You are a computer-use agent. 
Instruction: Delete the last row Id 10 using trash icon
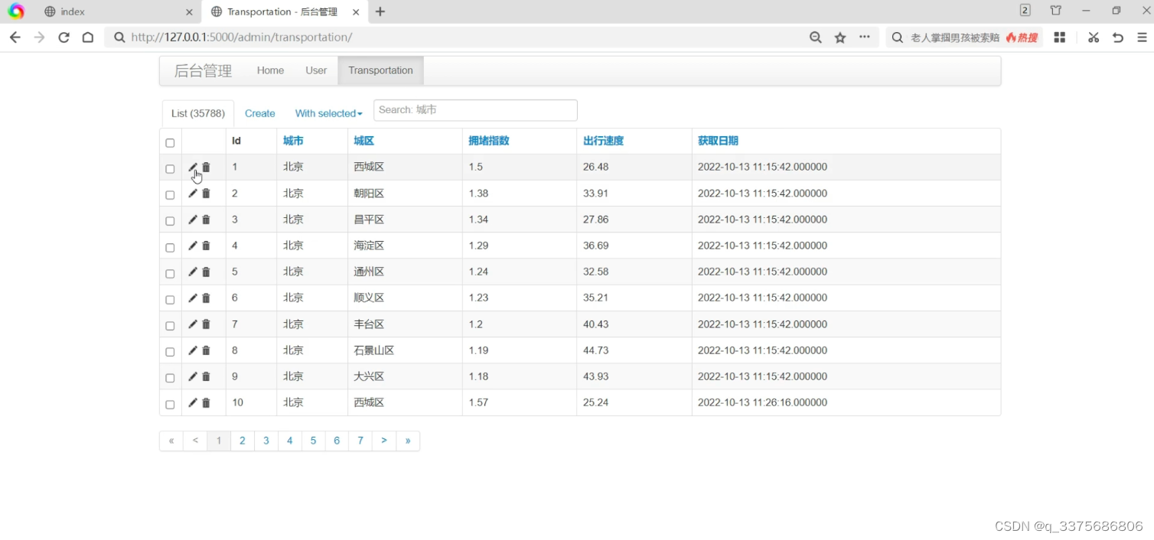click(x=205, y=402)
